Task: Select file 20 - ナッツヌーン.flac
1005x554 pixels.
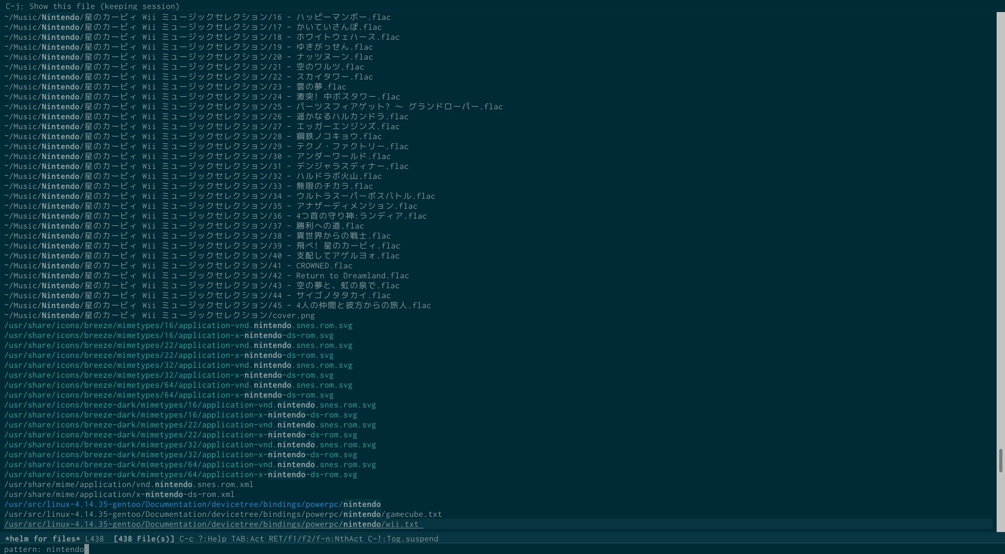Action: point(189,57)
